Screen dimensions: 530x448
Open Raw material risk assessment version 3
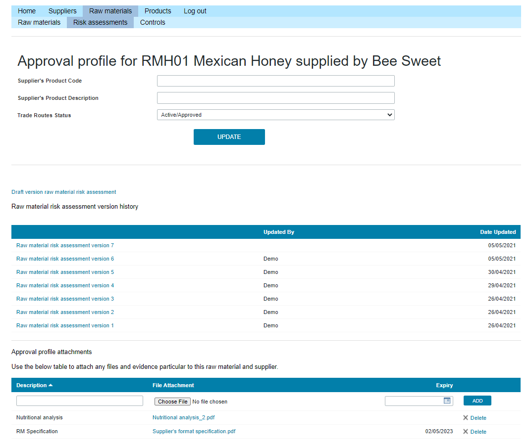click(65, 299)
